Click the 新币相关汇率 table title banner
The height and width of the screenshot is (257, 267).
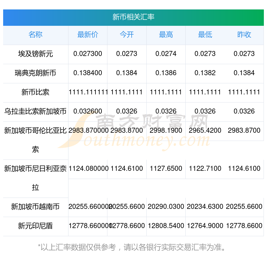point(133,17)
